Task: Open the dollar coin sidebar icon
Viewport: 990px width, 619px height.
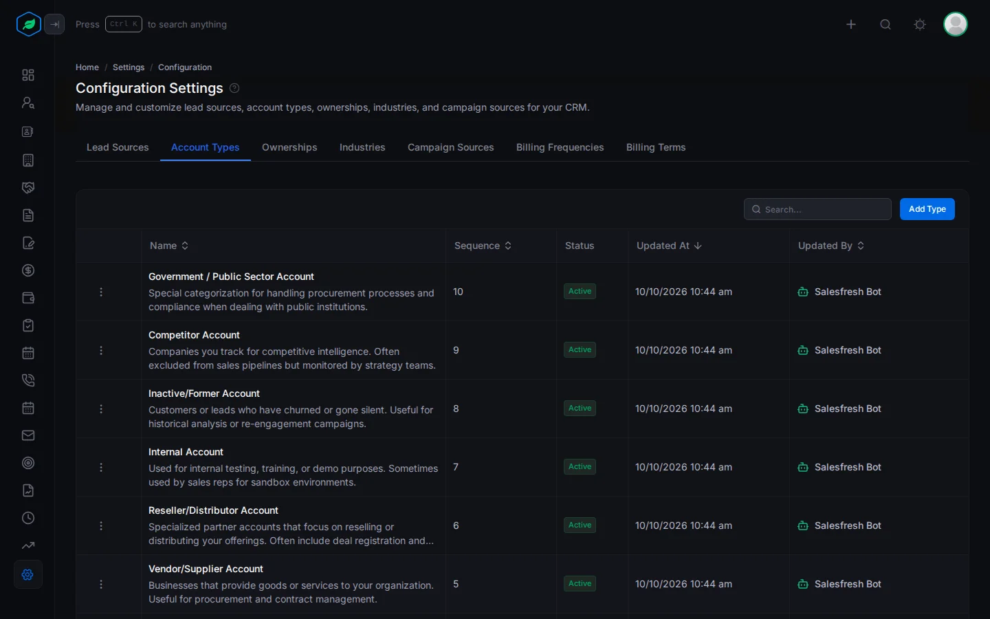Action: (28, 270)
